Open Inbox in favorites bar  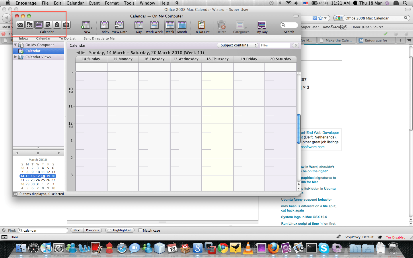click(x=24, y=38)
